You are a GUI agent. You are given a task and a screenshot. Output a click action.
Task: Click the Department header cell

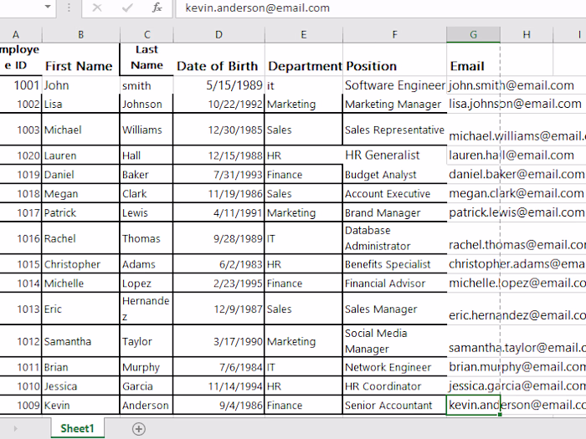coord(303,59)
